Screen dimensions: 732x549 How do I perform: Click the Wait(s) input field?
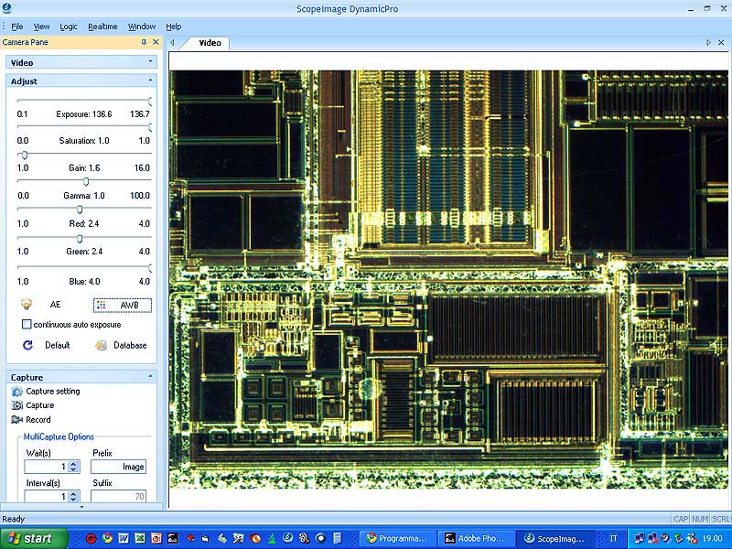coord(47,467)
